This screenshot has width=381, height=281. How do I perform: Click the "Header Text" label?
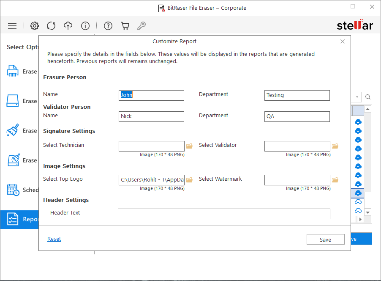coord(65,213)
